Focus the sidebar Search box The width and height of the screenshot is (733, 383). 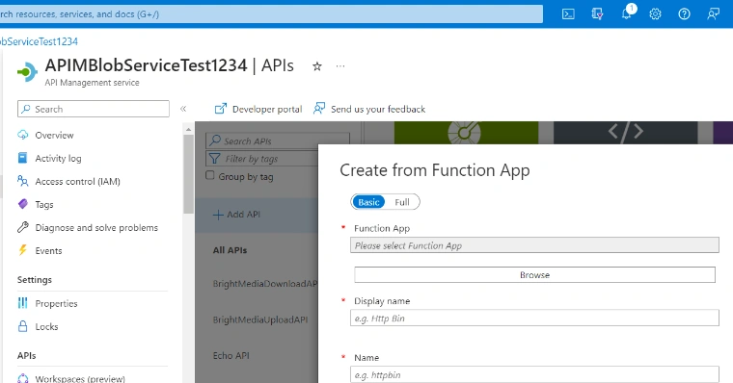pos(94,109)
